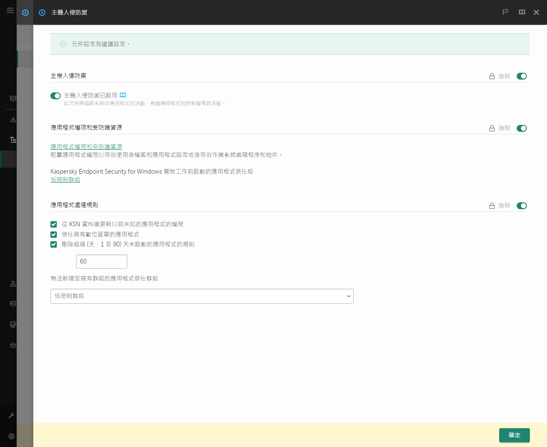Open the list sidebar icon above the warning triangle
547x447 pixels.
coord(13,98)
